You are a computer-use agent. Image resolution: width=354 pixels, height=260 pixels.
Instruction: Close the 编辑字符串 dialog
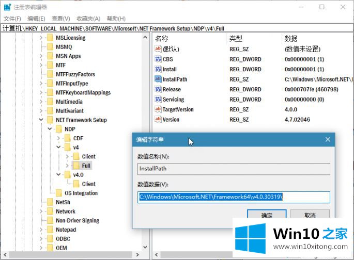point(328,139)
